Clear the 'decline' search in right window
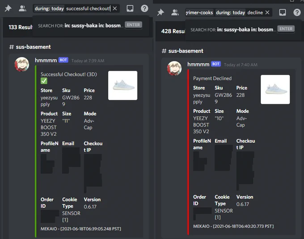 coord(267,13)
